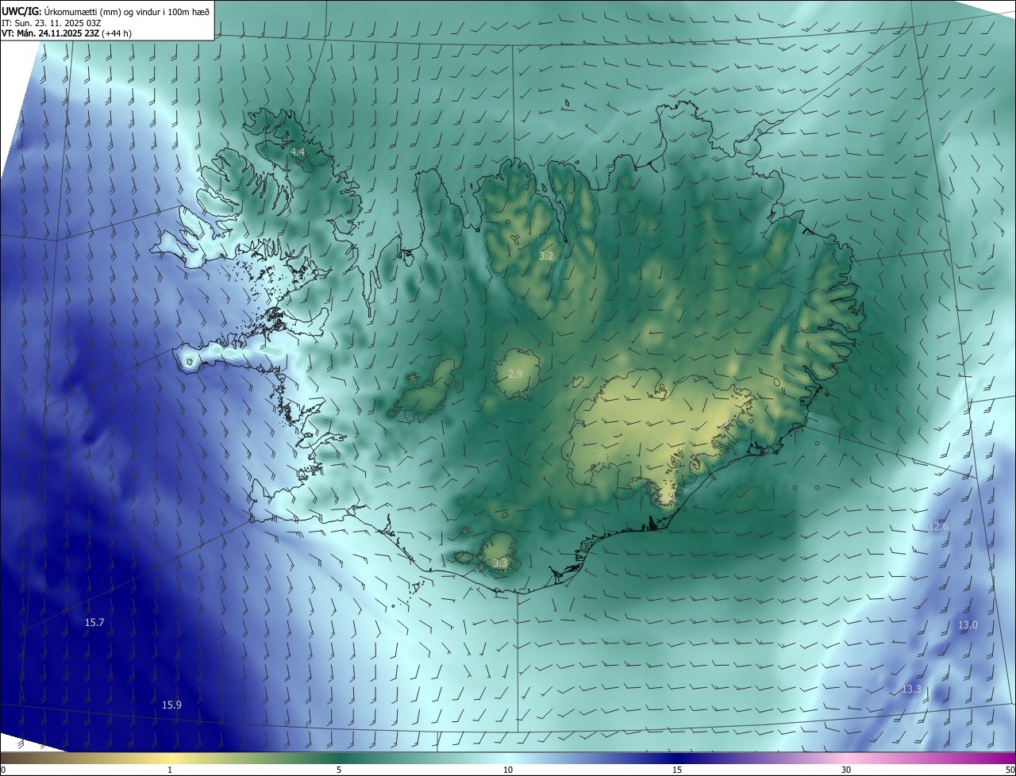
Task: Click the color scale tick label 30
Action: click(x=846, y=770)
